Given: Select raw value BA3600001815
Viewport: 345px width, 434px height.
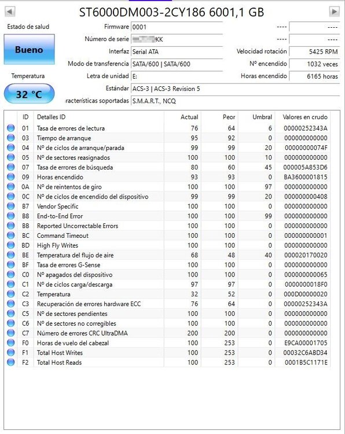Looking at the screenshot, I should click(x=306, y=177).
